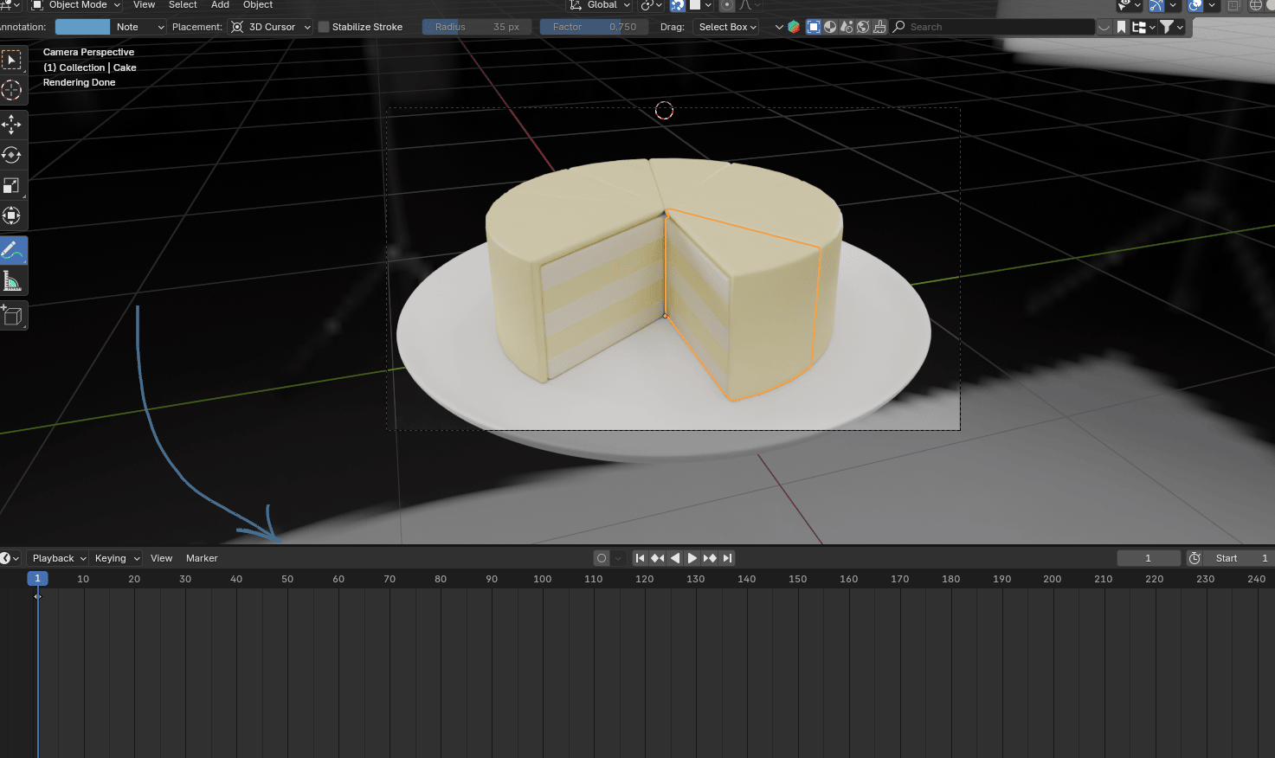
Task: Select the Rotate tool
Action: pyautogui.click(x=12, y=155)
